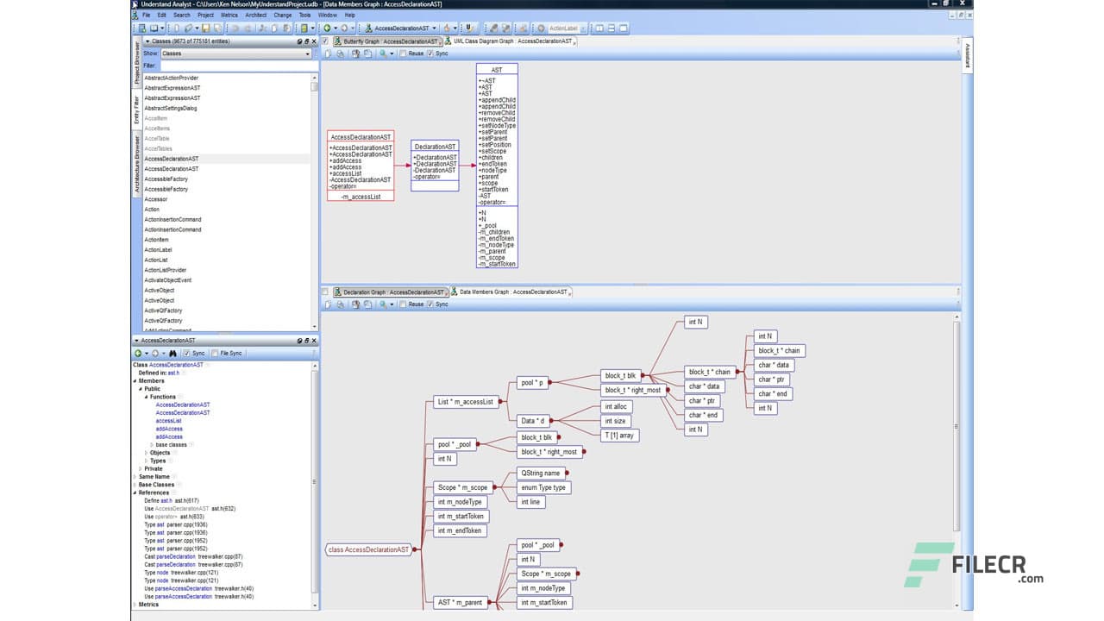Click the binoculars search icon in entity panel

(172, 353)
